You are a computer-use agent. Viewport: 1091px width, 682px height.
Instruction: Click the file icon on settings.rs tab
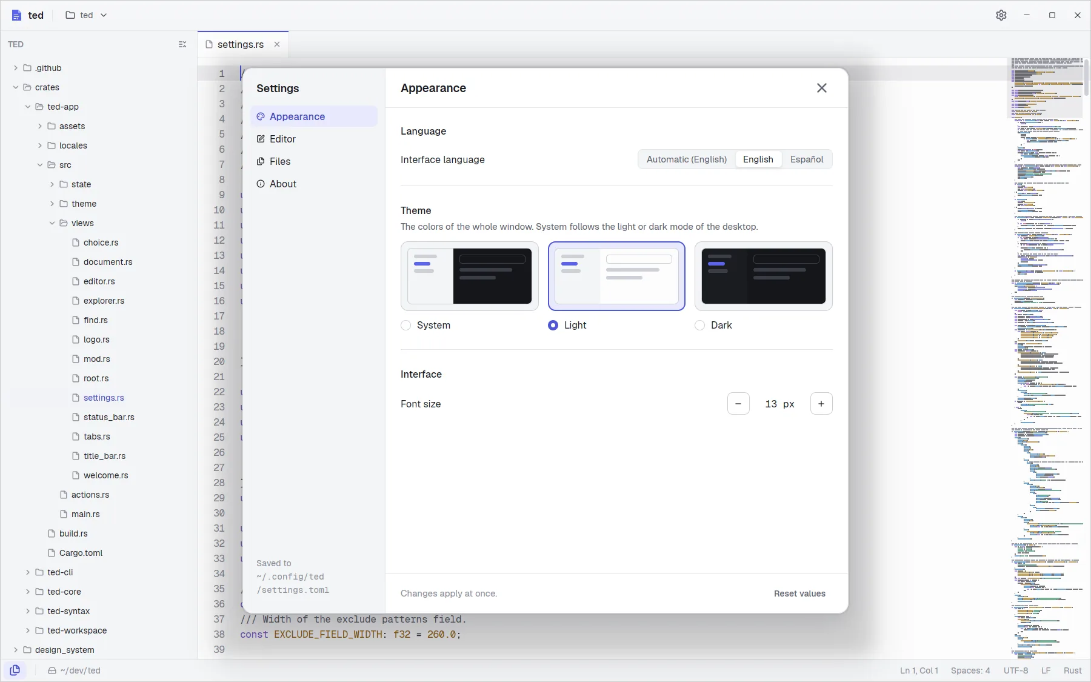pos(209,44)
